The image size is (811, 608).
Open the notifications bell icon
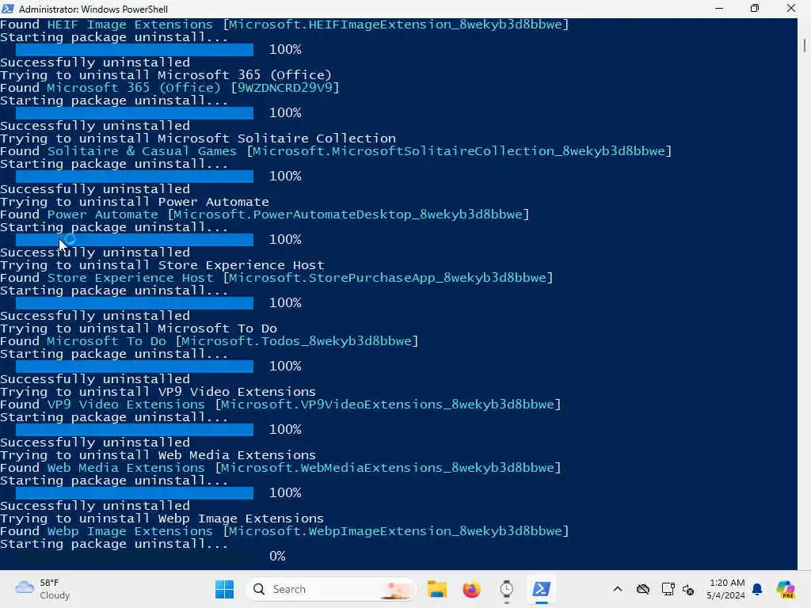coord(757,589)
